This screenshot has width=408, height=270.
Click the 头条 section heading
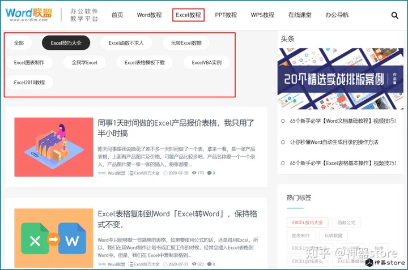click(x=287, y=39)
